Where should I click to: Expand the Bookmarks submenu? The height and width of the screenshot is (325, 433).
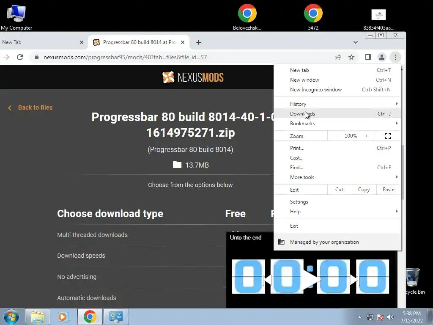(x=337, y=123)
